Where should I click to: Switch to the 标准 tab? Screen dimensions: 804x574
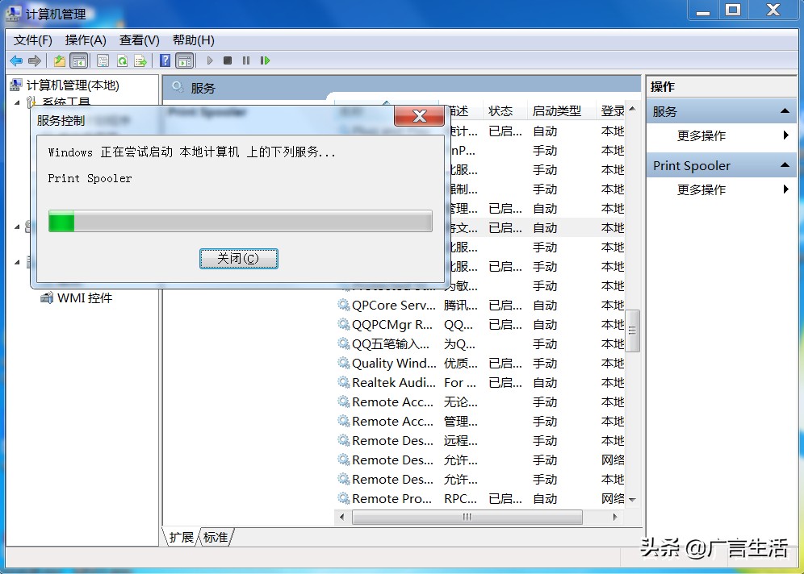point(215,537)
